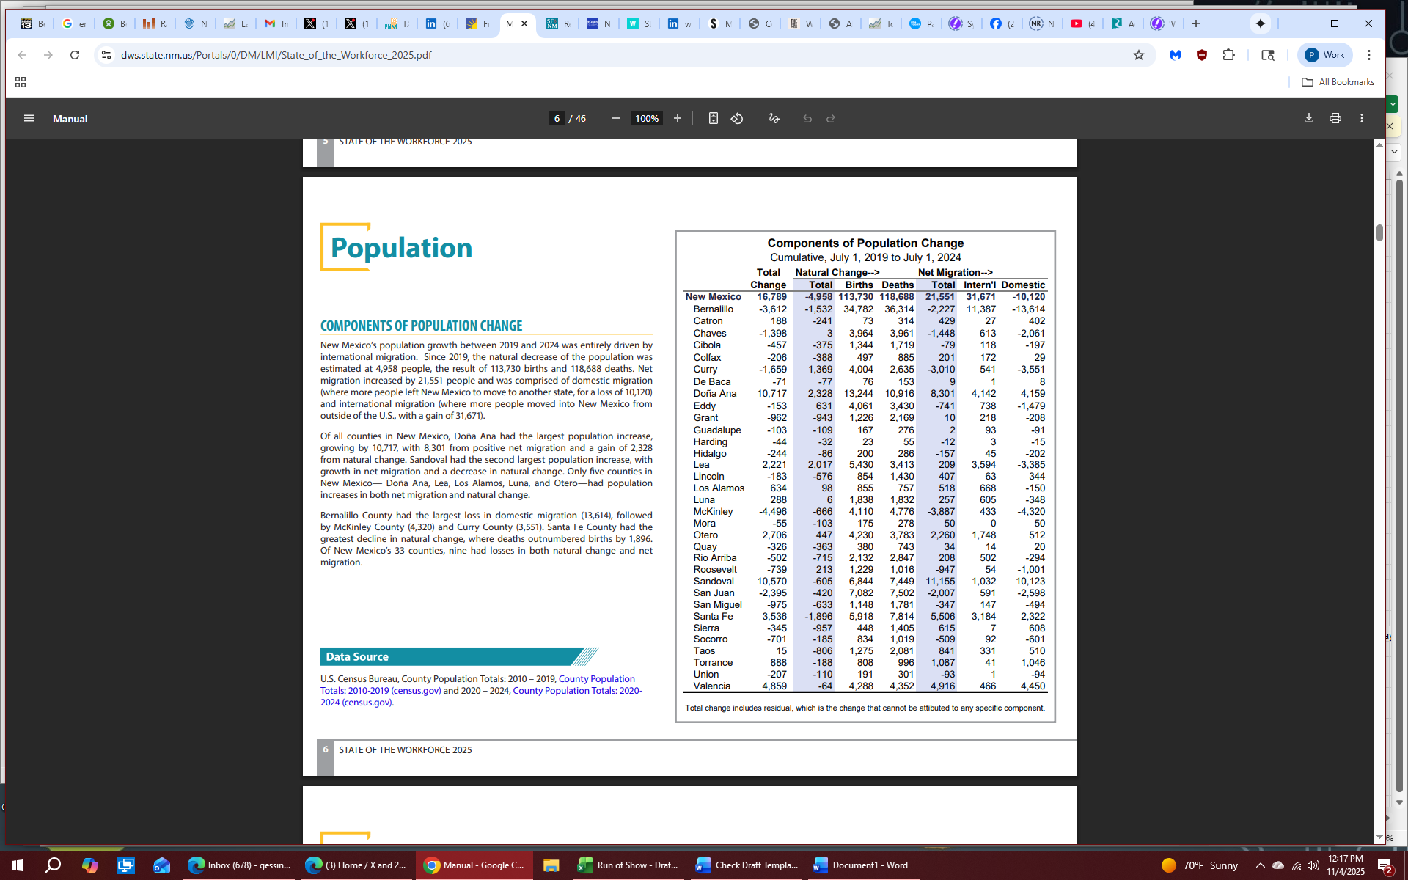The image size is (1408, 880).
Task: Select the draw annotation tool
Action: coord(774,118)
